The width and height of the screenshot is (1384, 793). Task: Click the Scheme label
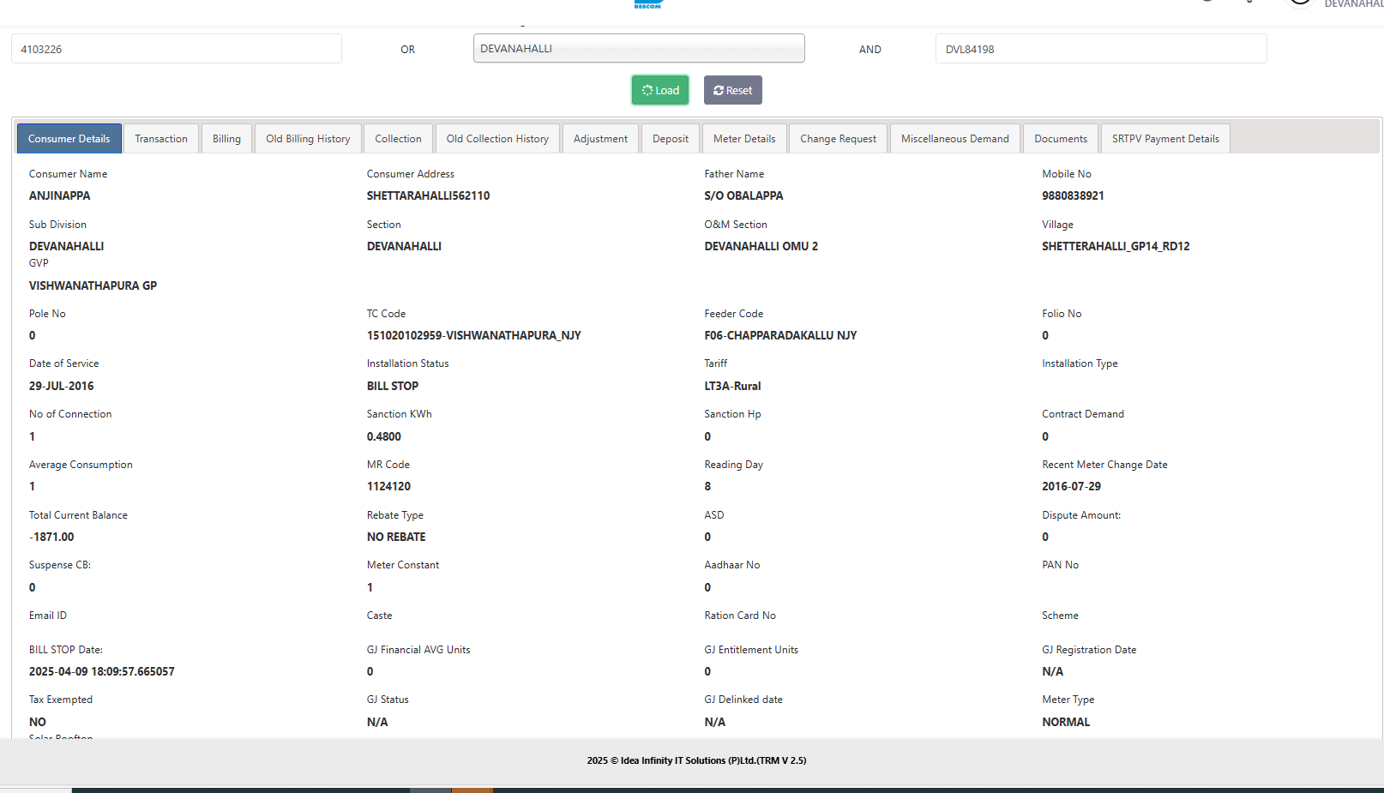[1061, 616]
